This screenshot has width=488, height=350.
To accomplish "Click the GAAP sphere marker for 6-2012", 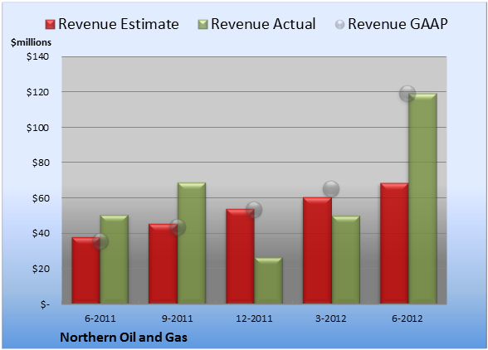I will (407, 94).
